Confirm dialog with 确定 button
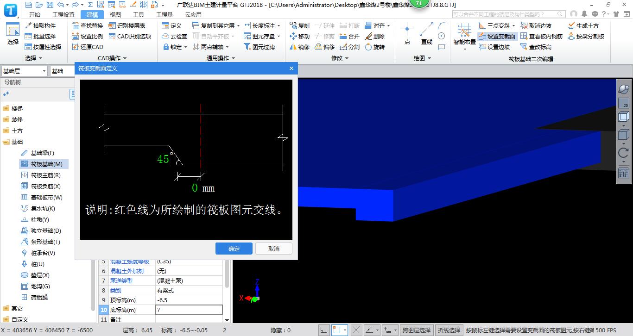This screenshot has width=633, height=336. point(234,249)
